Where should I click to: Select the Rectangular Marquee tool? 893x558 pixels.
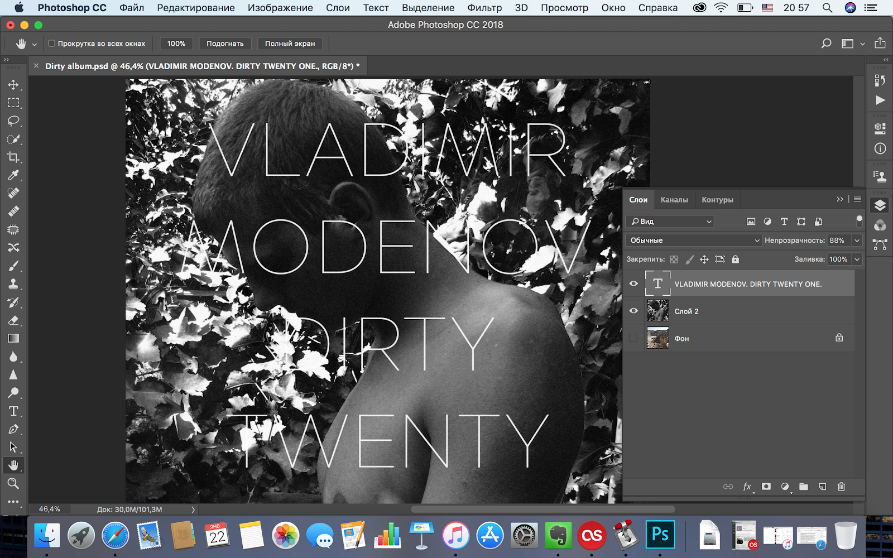(x=13, y=103)
